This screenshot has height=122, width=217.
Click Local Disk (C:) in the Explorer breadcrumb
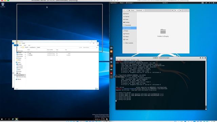pyautogui.click(x=33, y=47)
